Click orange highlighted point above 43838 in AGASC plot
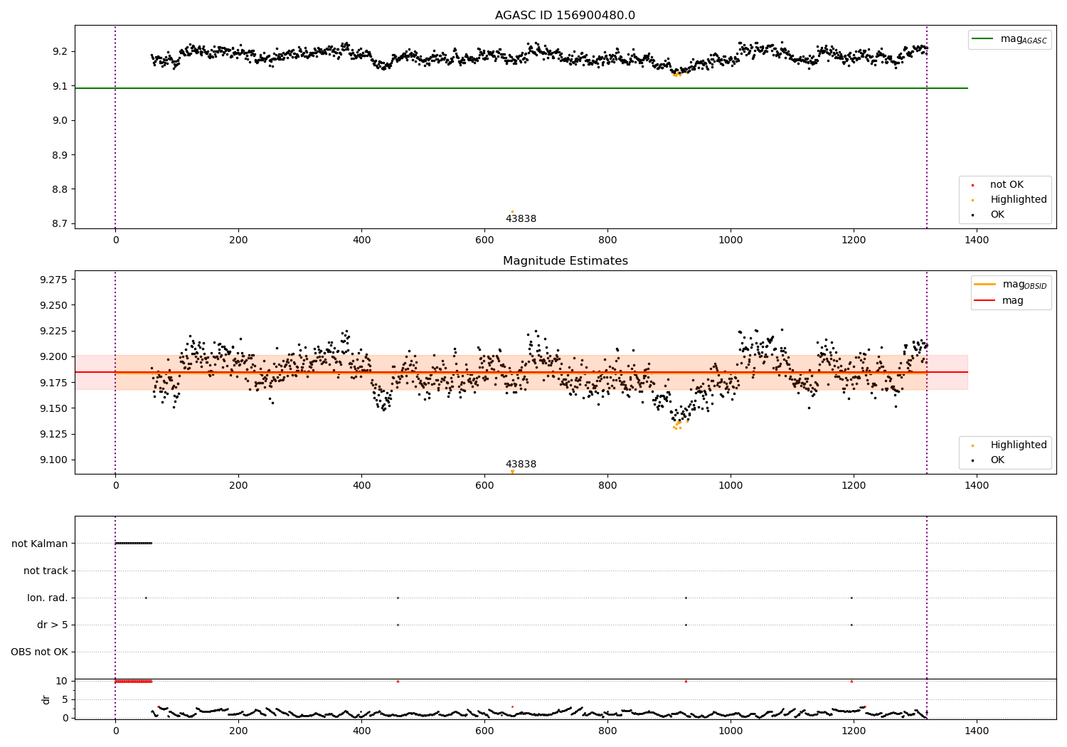 pos(512,211)
